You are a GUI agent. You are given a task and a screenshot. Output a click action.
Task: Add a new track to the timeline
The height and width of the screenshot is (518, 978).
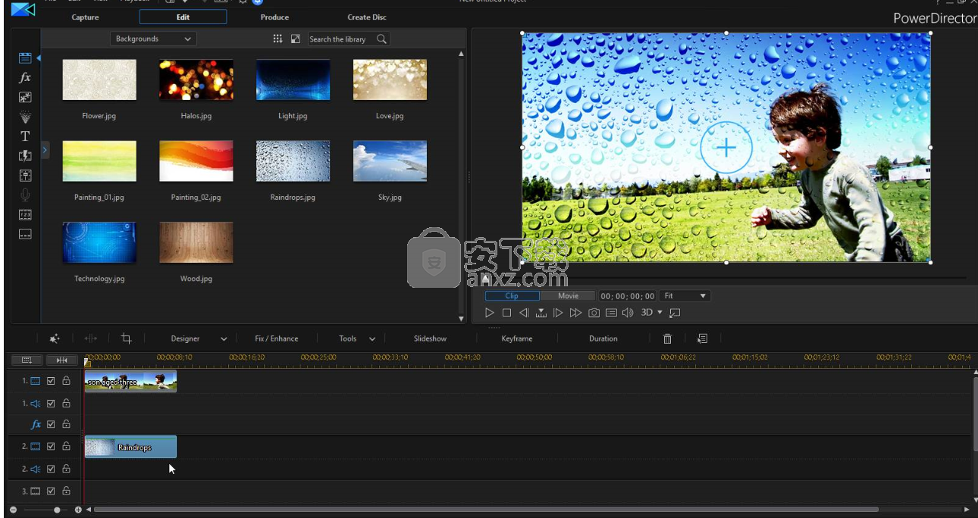pos(27,360)
